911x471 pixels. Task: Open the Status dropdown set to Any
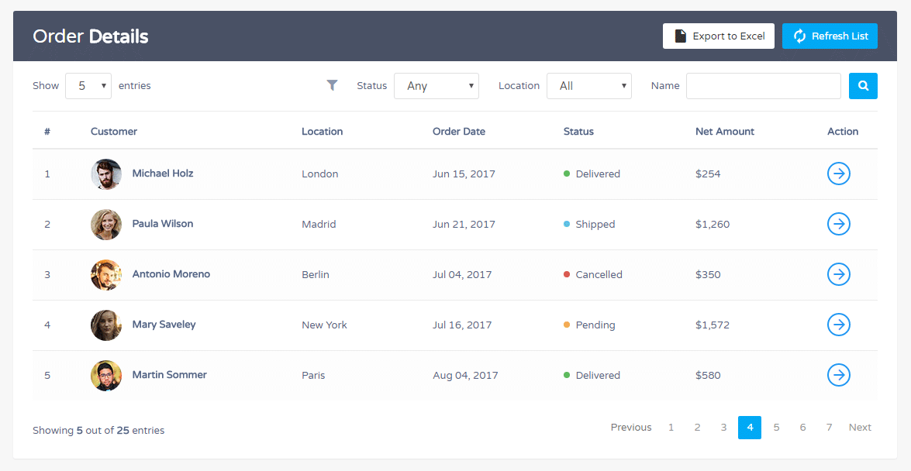(x=436, y=85)
